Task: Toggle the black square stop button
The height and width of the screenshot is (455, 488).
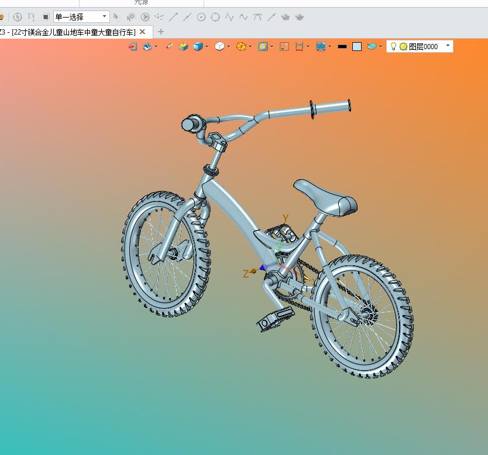Action: coord(46,17)
